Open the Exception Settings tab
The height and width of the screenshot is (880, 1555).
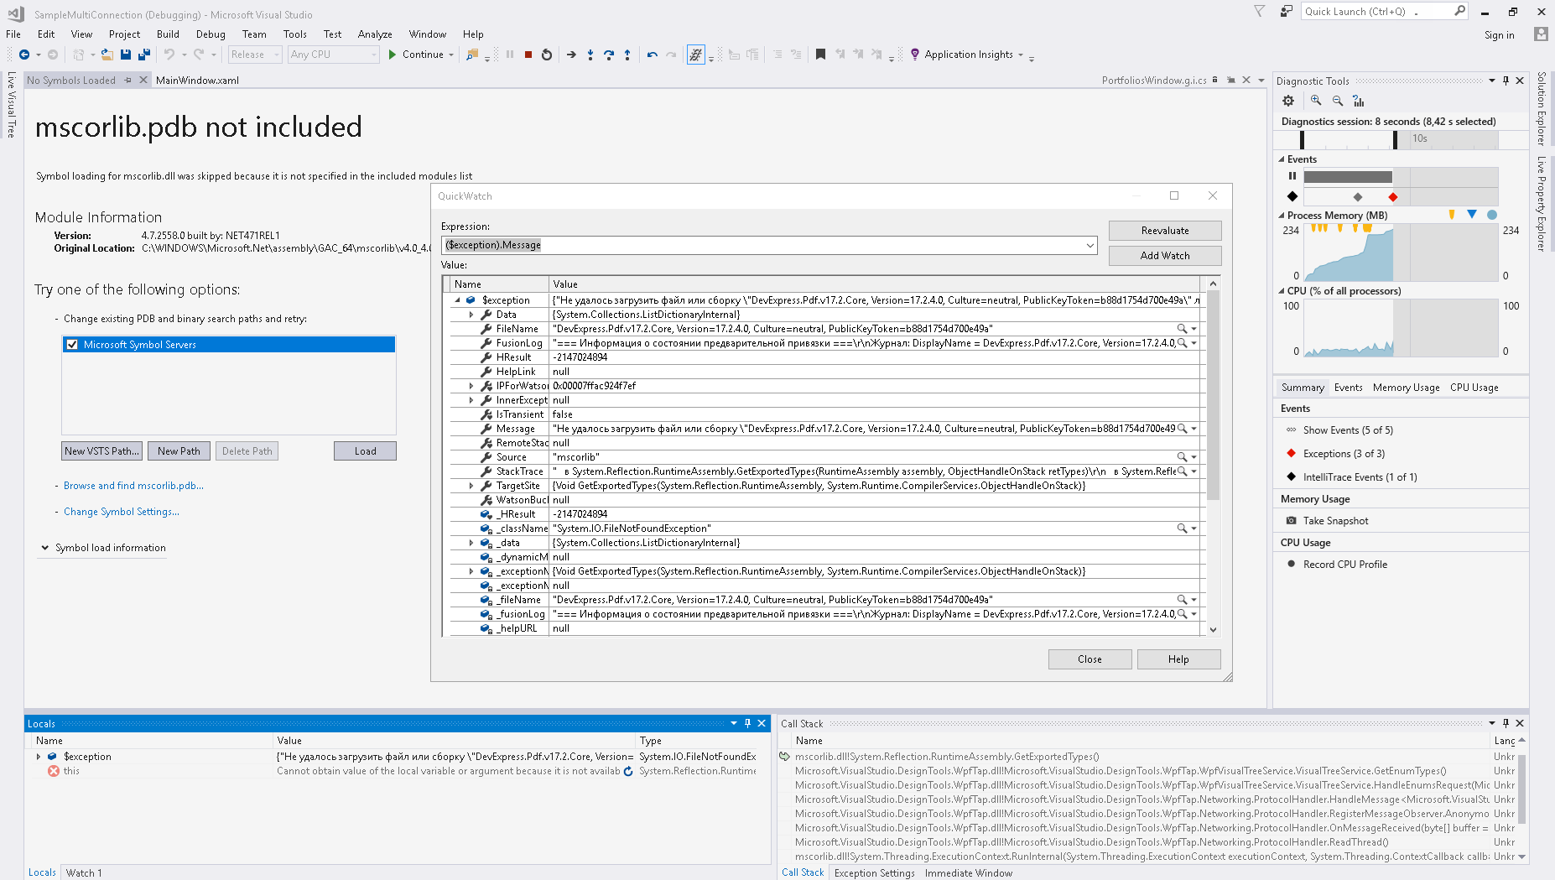[874, 872]
